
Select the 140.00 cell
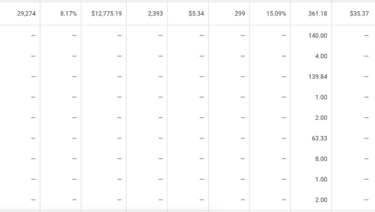point(318,36)
